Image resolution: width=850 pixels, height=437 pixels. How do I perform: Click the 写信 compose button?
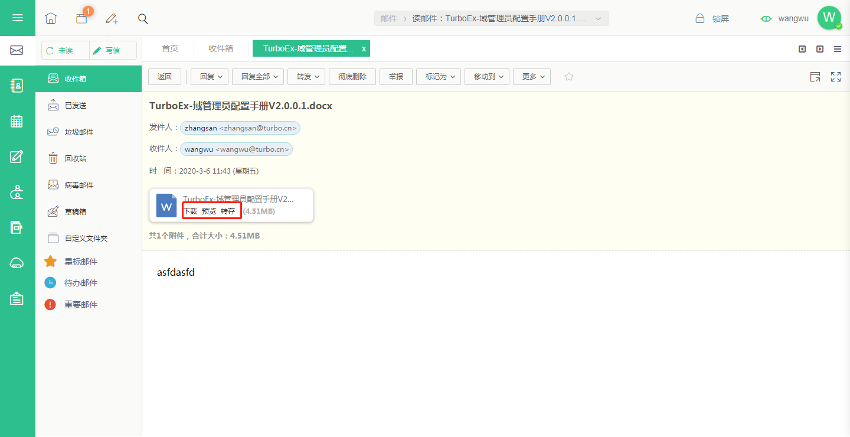(113, 51)
